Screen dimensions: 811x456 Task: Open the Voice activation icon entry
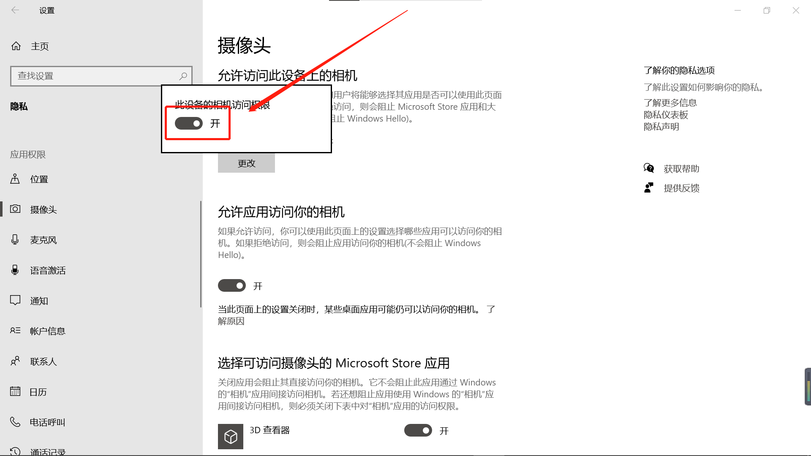(15, 270)
